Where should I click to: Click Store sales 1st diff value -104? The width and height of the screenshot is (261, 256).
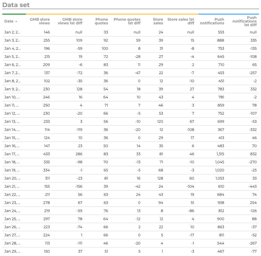pos(190,186)
